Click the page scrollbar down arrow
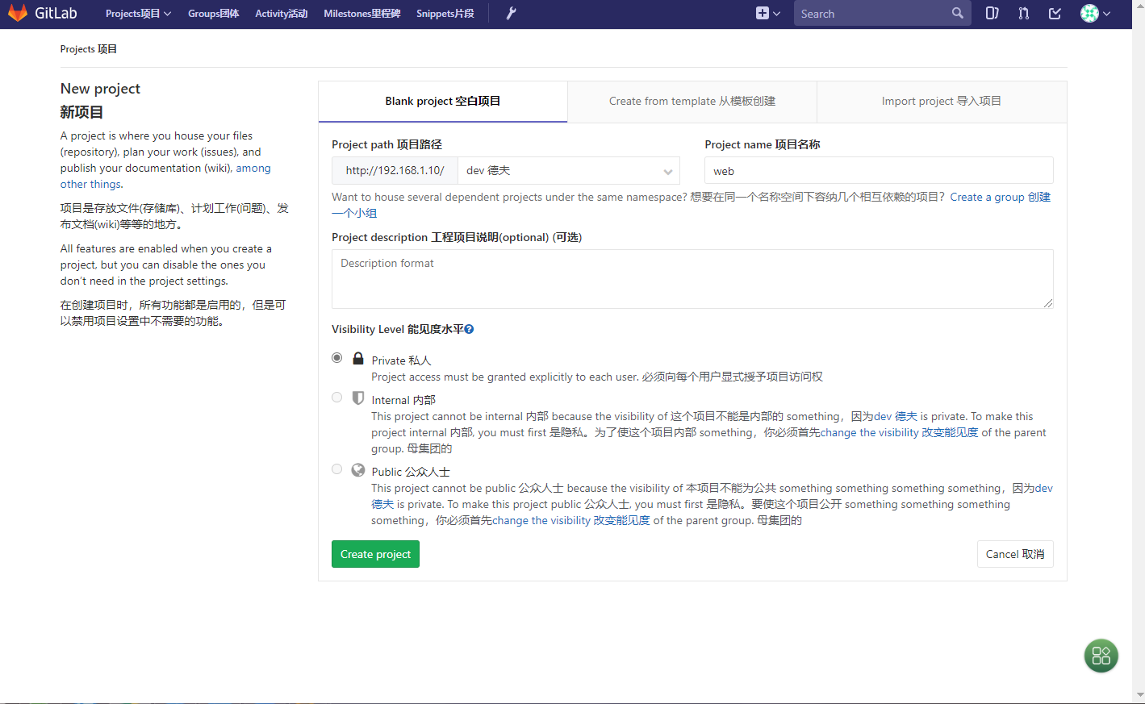This screenshot has width=1145, height=704. pyautogui.click(x=1139, y=694)
